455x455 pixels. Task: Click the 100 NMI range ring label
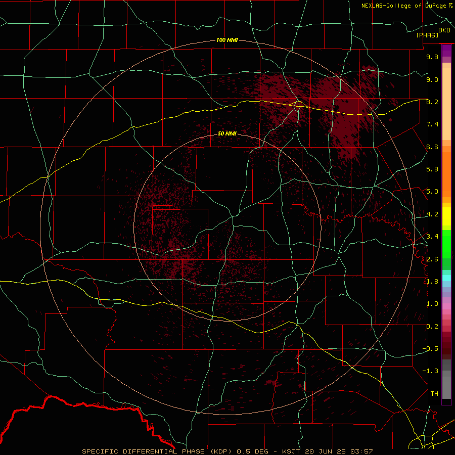coord(227,40)
